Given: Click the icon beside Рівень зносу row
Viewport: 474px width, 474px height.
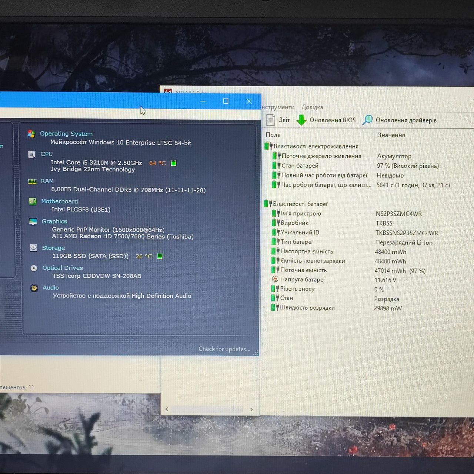Looking at the screenshot, I should tap(275, 289).
